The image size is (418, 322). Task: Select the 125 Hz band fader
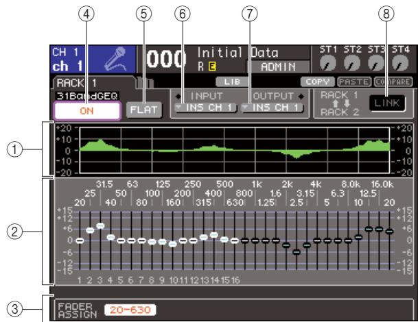click(x=163, y=242)
